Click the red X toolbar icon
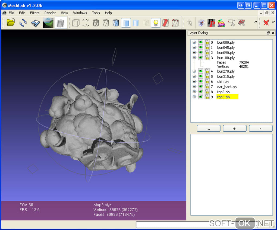The height and width of the screenshot is (230, 277). coord(266,23)
